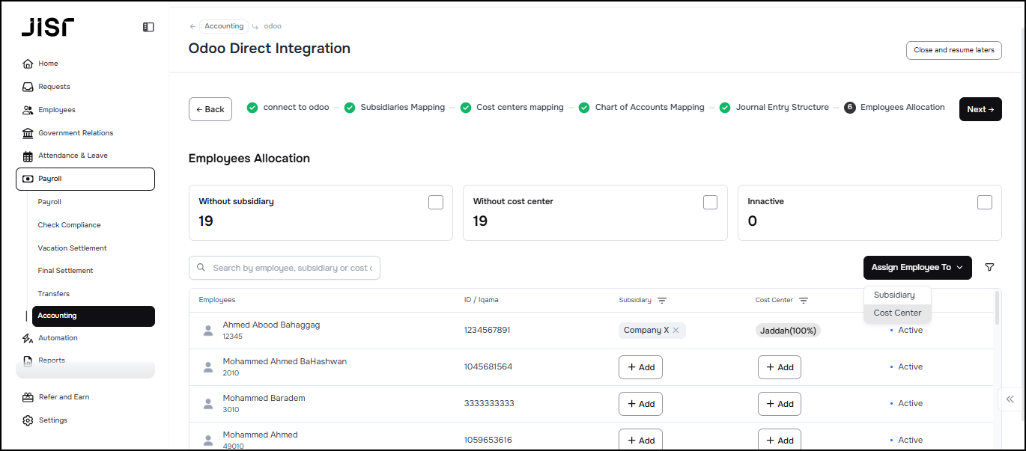The height and width of the screenshot is (451, 1026).
Task: Click the filter funnel icon
Action: [x=989, y=268]
